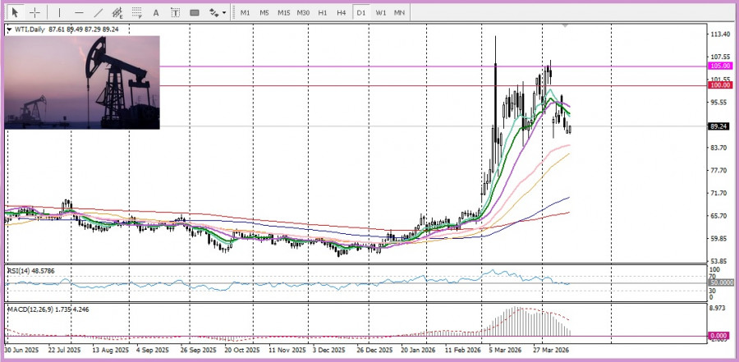739x362 pixels.
Task: Pick the trendline drawing tool
Action: click(99, 13)
